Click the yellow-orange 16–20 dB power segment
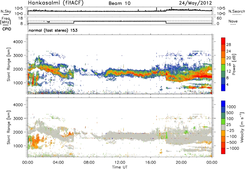 [223, 61]
